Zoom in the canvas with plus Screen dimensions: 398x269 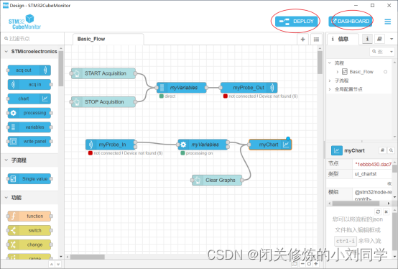(316, 264)
